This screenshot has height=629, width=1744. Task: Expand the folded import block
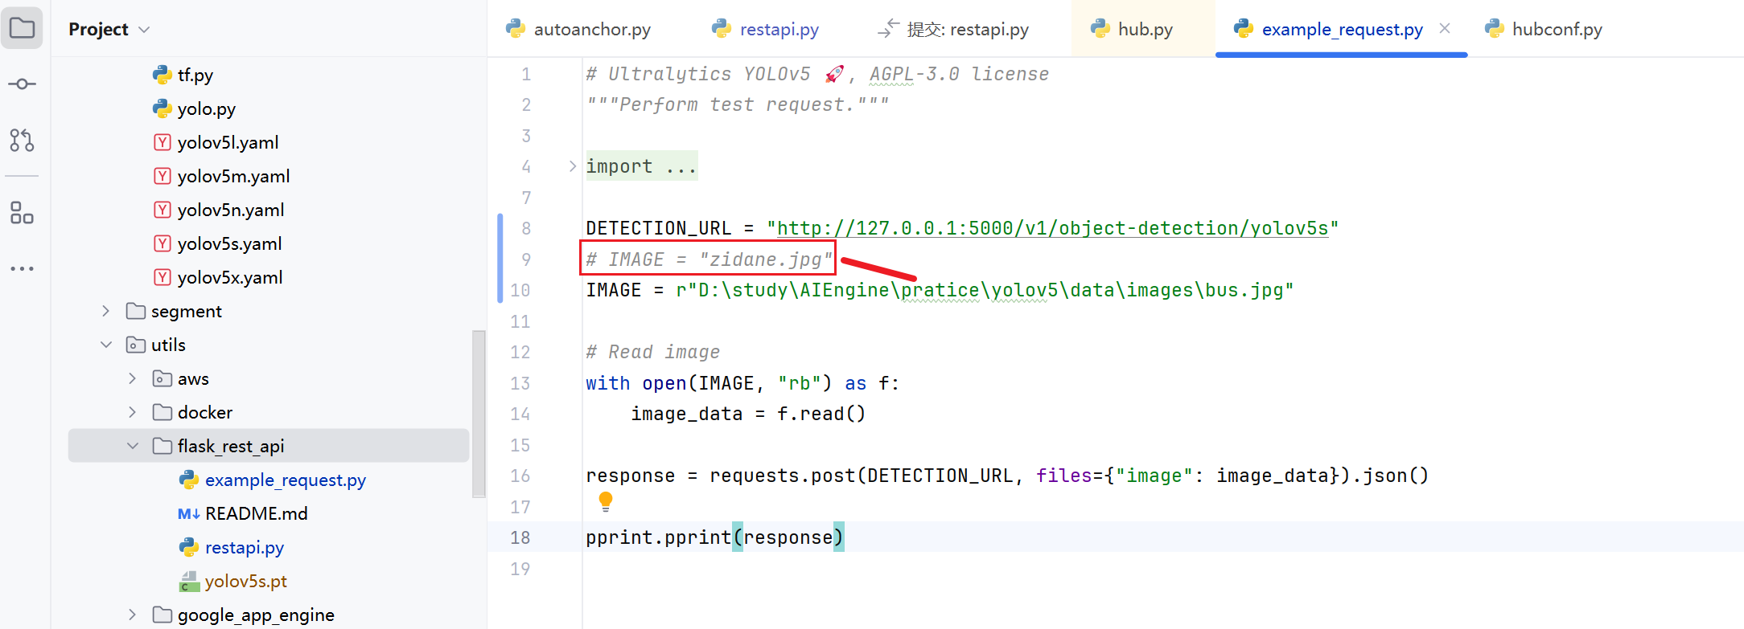572,166
